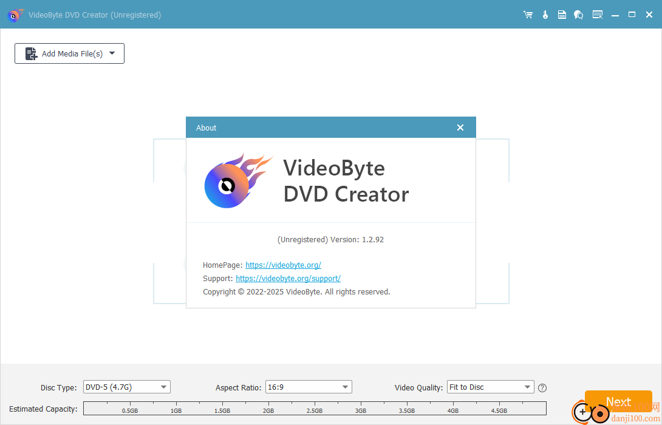Open the Video Quality Fit to Disc dropdown

point(491,387)
